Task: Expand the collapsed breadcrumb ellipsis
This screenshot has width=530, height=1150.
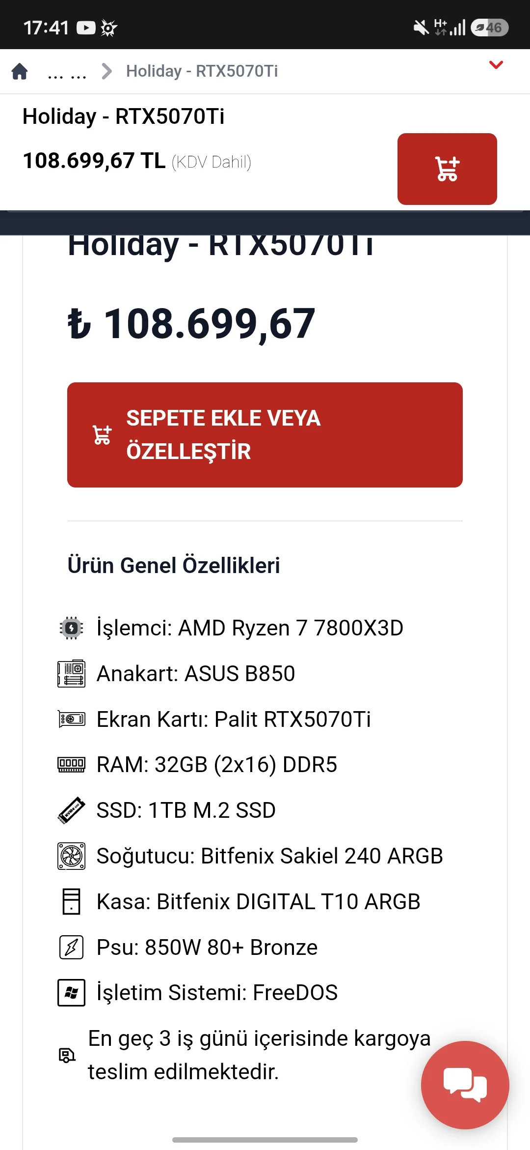Action: click(x=67, y=72)
